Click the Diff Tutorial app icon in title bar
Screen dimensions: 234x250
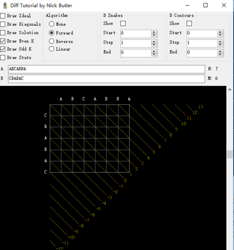click(x=5, y=5)
